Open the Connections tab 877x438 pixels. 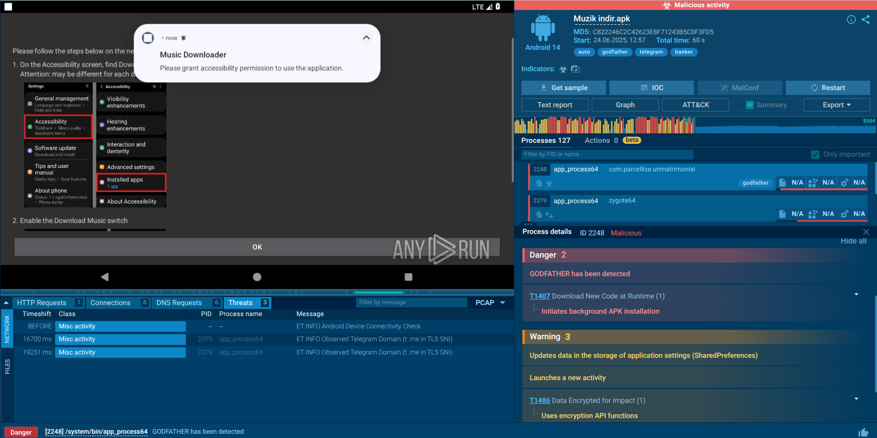pos(110,303)
